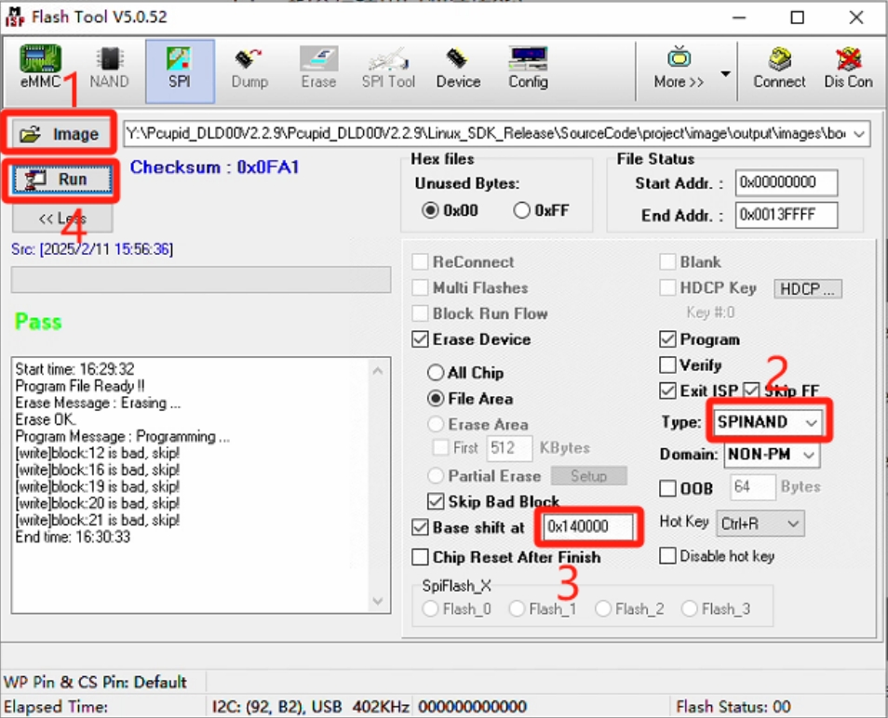Click the Partial Erase Setup button

[588, 476]
